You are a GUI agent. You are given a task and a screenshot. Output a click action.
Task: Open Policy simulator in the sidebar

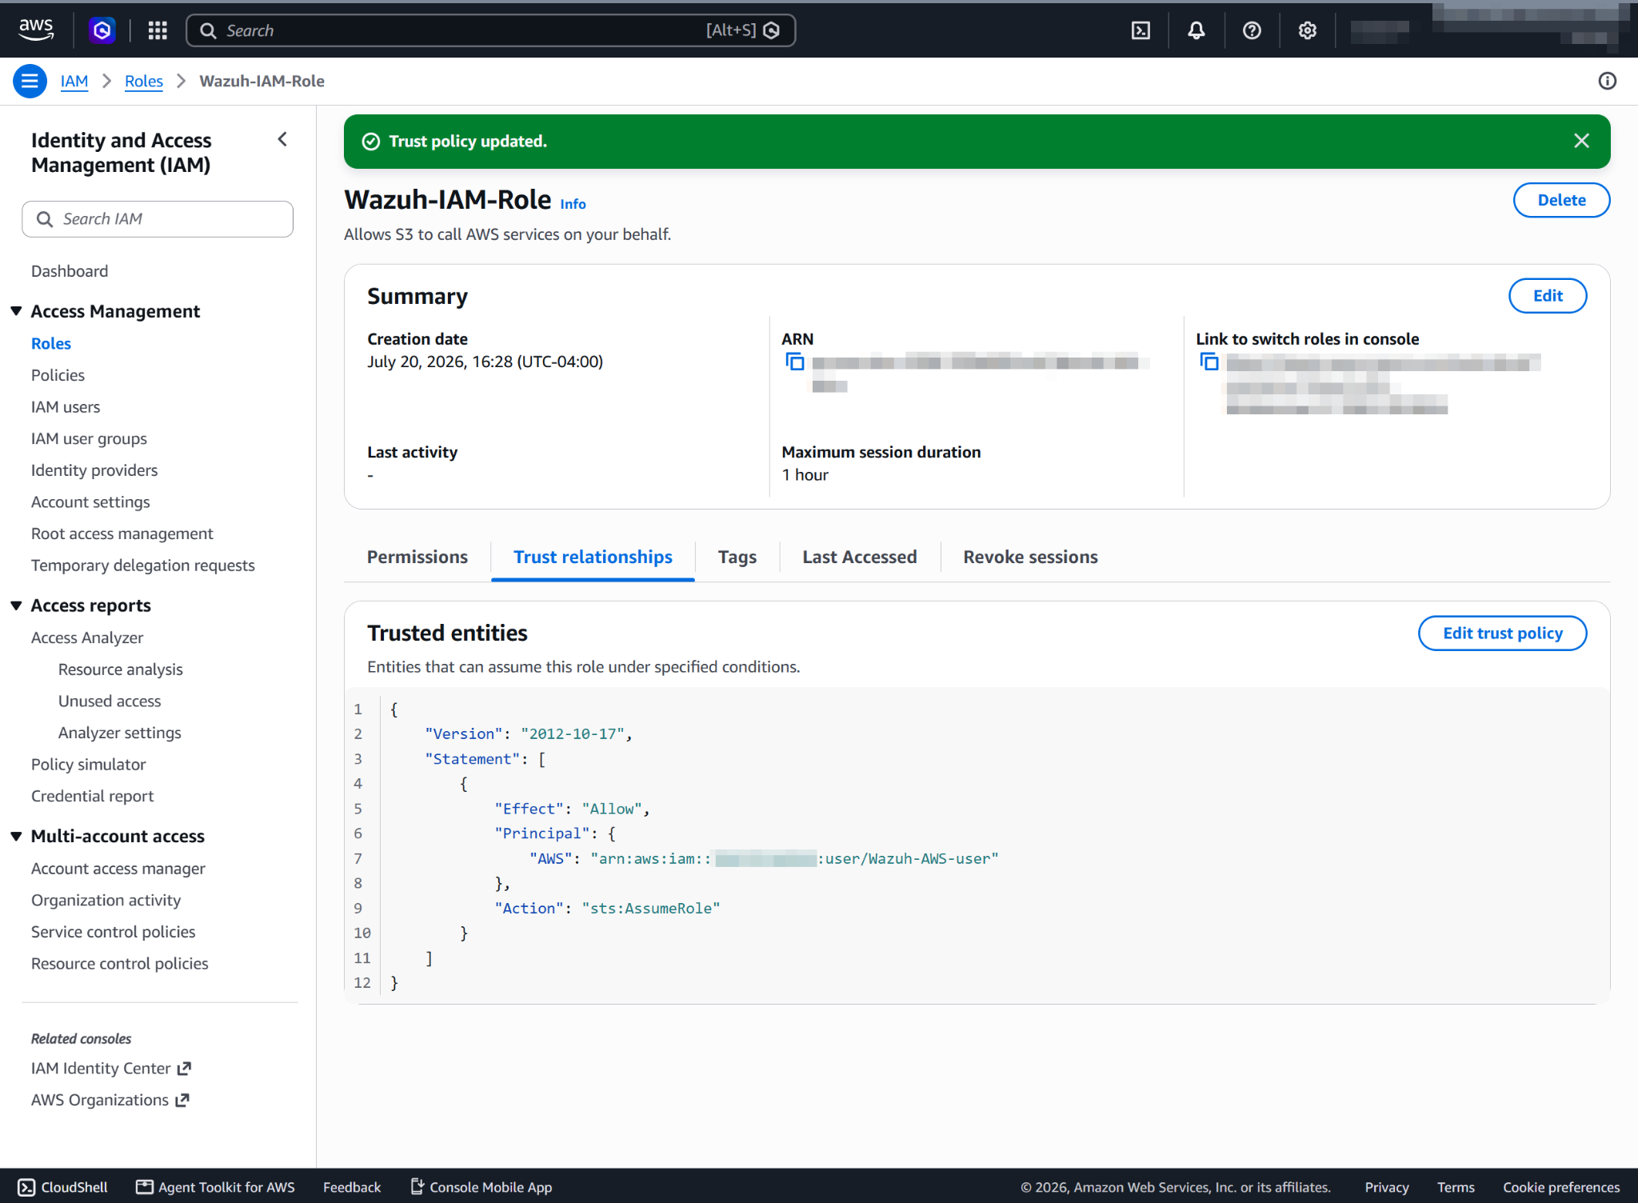point(88,765)
